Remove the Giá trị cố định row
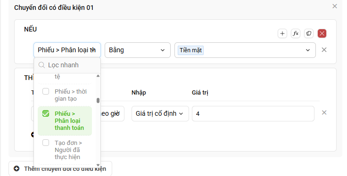The image size is (347, 176). [324, 112]
